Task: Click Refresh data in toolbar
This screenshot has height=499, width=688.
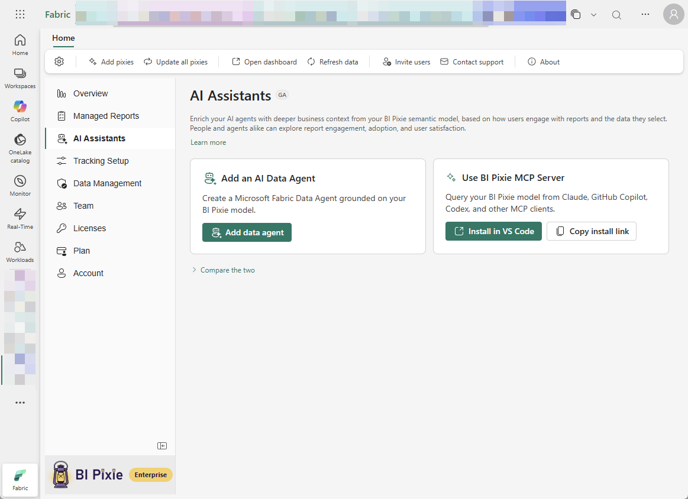Action: (332, 62)
